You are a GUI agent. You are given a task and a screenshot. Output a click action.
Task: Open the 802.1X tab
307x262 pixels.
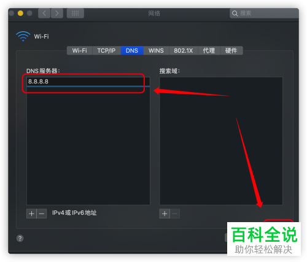[184, 50]
